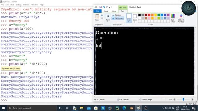
Task: Open Microsoft Store from the taskbar
Action: click(96, 108)
